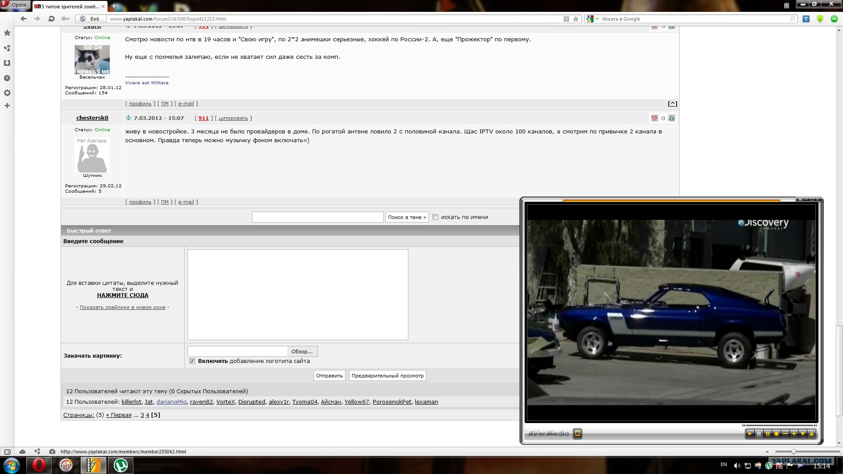Open network status tray icon
843x474 pixels.
click(748, 466)
